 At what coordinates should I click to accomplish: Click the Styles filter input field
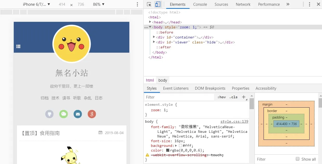pyautogui.click(x=179, y=97)
